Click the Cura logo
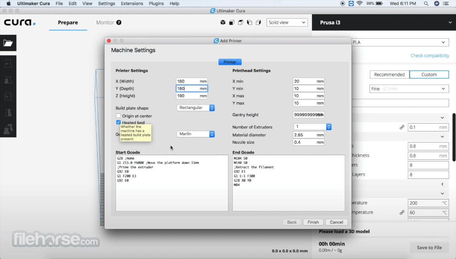Viewport: 456px width, 259px height. [20, 23]
